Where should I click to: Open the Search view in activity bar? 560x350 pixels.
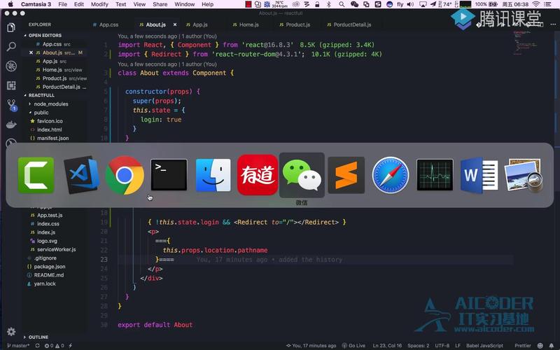click(x=11, y=46)
